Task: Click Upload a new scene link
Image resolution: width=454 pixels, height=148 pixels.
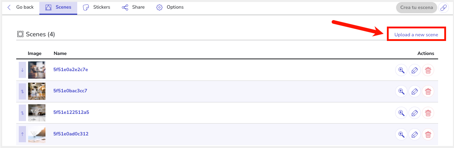Action: pos(416,35)
